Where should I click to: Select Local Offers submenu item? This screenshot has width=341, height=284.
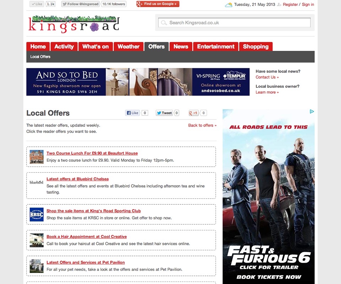click(40, 57)
